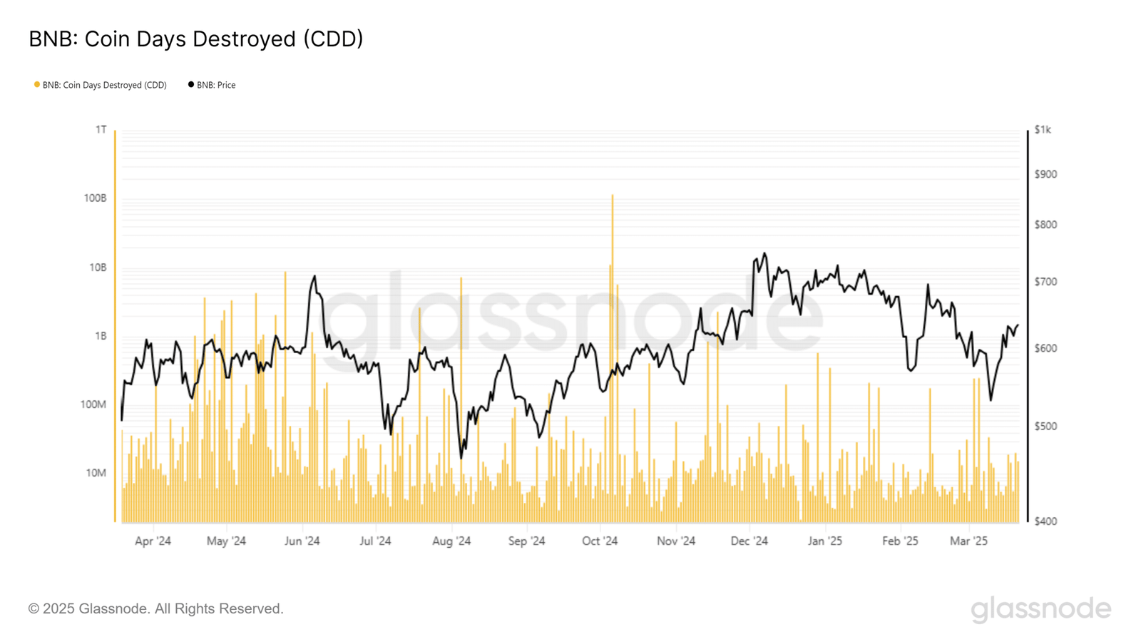1141x642 pixels.
Task: Toggle the 'BNB: Price' legend label
Action: pos(216,85)
